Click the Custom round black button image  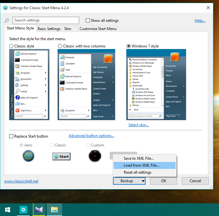tap(95, 156)
